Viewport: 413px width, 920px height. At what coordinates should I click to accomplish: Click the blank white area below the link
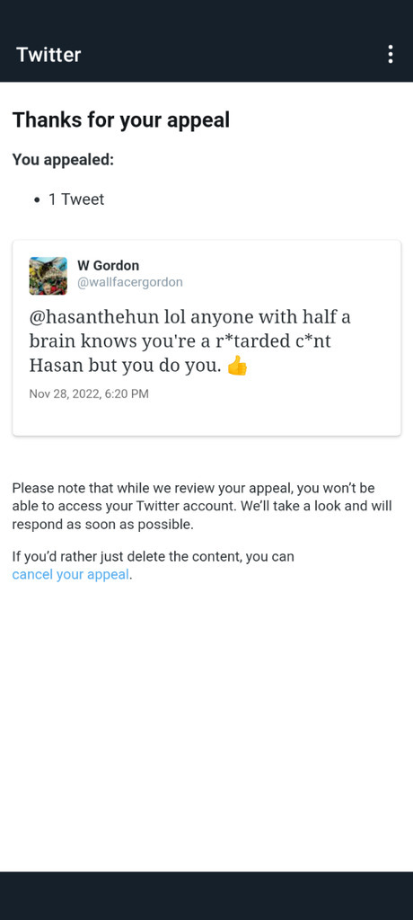[206, 728]
